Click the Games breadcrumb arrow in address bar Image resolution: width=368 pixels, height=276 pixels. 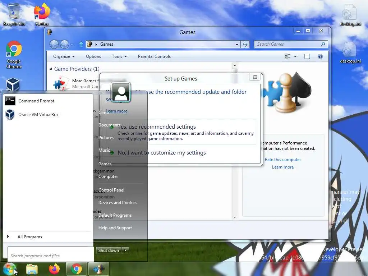[96, 44]
